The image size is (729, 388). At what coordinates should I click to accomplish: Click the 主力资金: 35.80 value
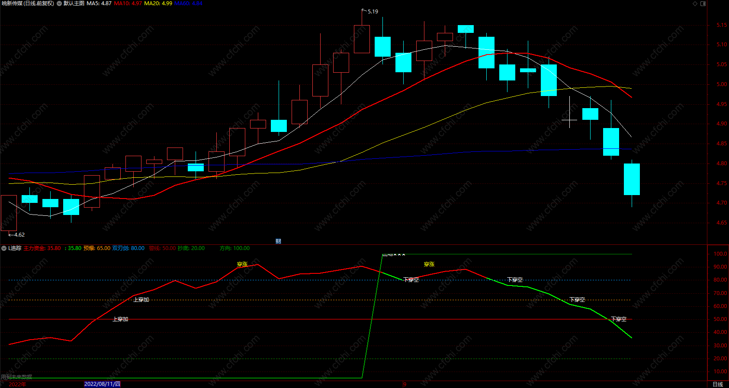point(42,248)
